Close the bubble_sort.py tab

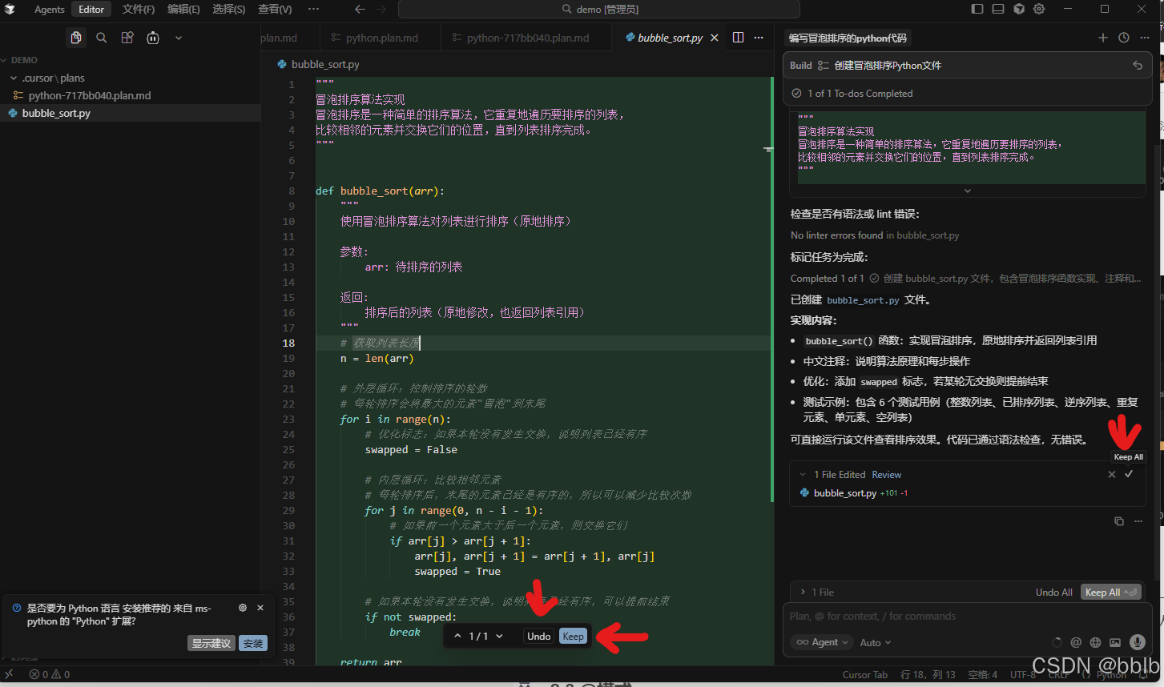[715, 38]
